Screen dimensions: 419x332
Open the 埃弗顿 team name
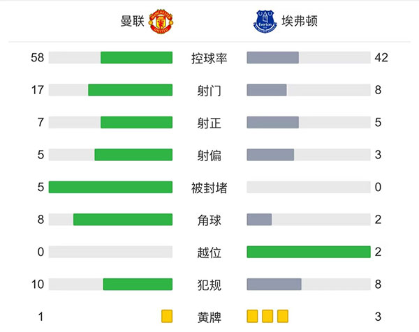tap(298, 22)
